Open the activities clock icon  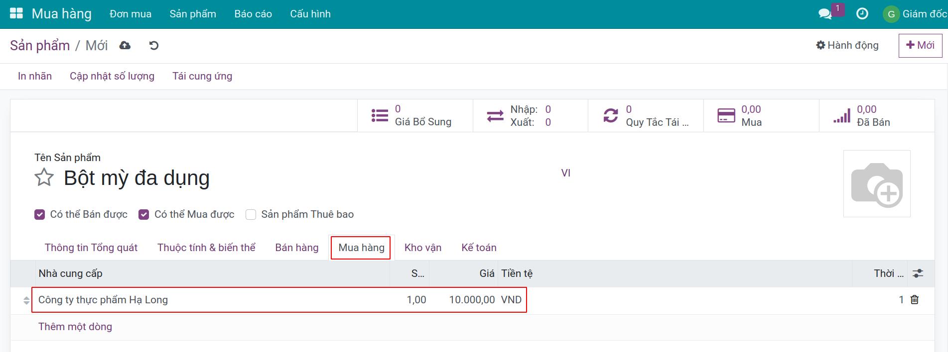coord(862,14)
